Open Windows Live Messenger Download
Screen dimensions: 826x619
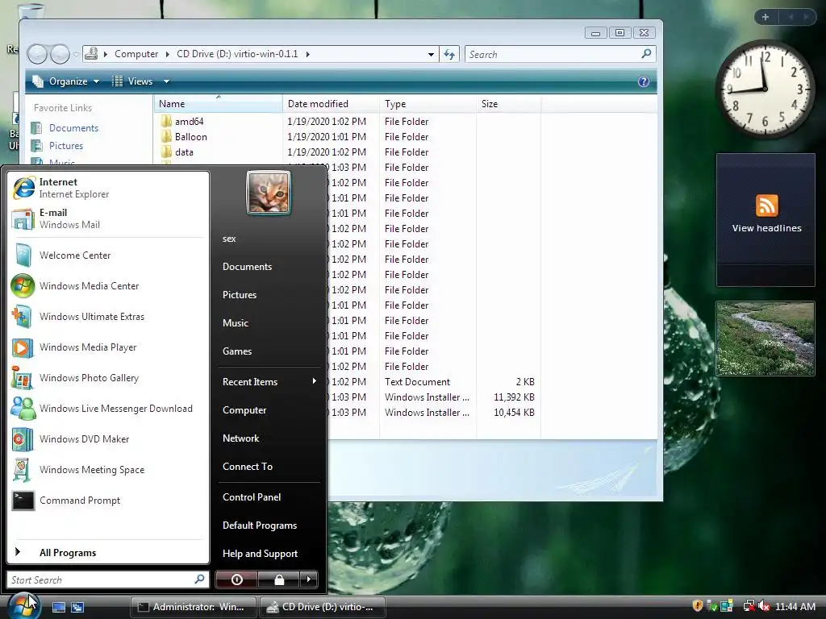[108, 409]
